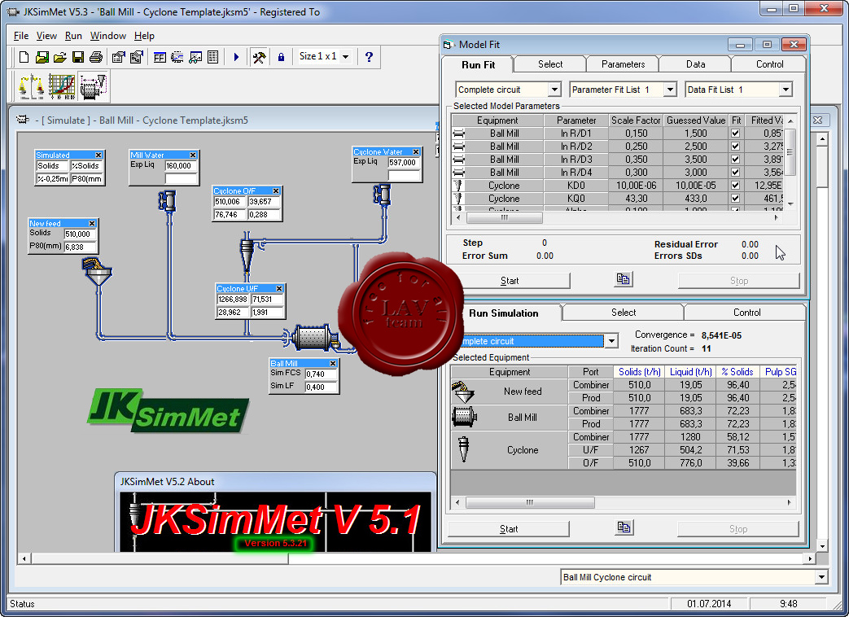Expand the Complete circuit dropdown in Model Fit
849x617 pixels.
554,90
